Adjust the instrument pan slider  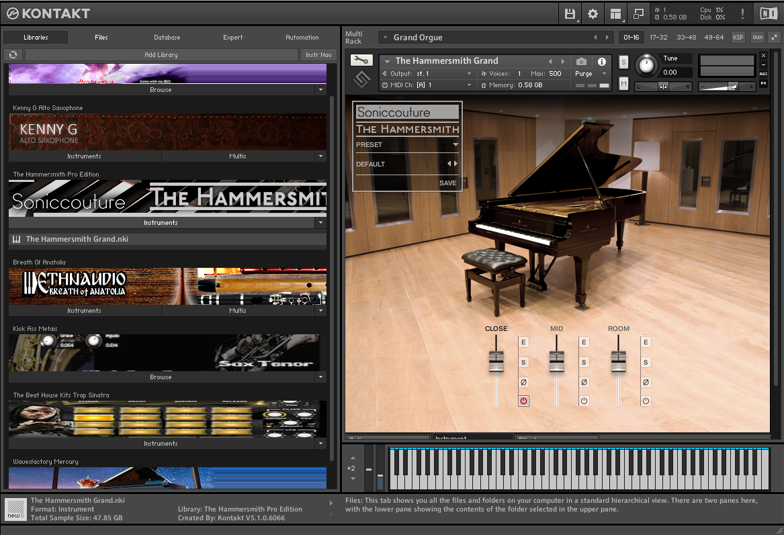(664, 87)
